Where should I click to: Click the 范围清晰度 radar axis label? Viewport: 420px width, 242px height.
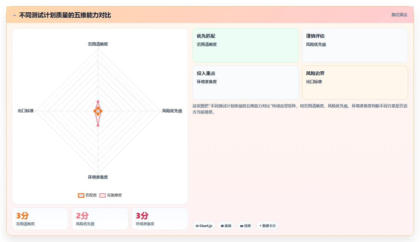(98, 44)
